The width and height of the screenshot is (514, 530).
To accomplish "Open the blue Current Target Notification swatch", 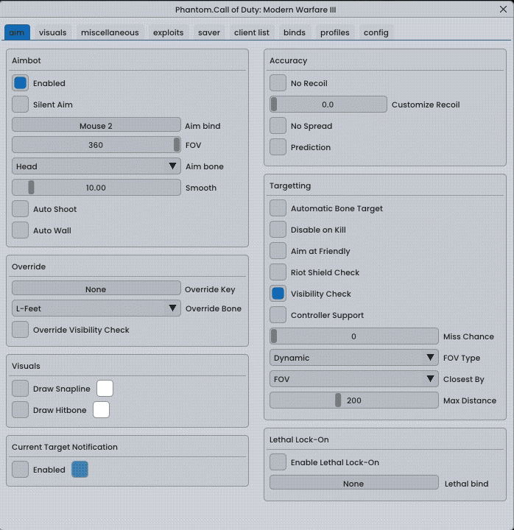I will 80,470.
